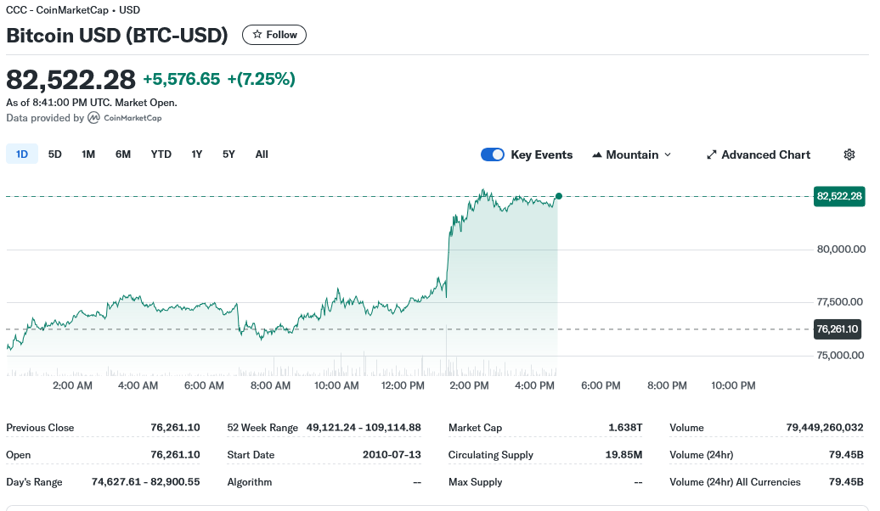
Task: Click the 75,000.00 axis label
Action: click(840, 355)
